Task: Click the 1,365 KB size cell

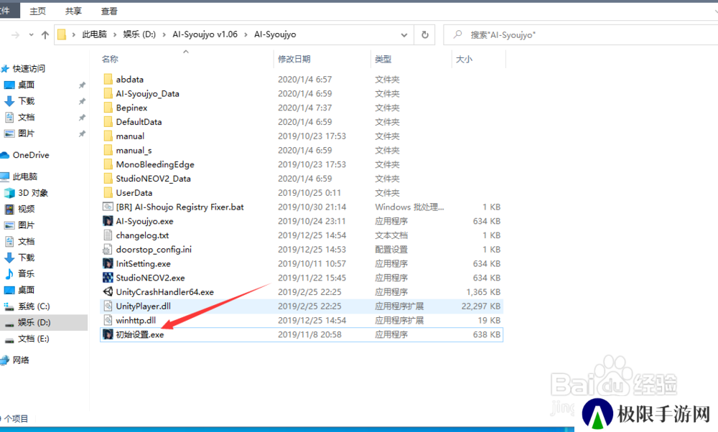Action: [483, 292]
